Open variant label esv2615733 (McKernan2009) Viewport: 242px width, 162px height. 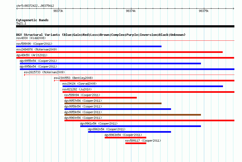click(x=44, y=72)
